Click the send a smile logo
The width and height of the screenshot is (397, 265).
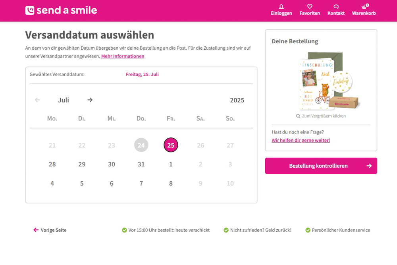pos(61,10)
